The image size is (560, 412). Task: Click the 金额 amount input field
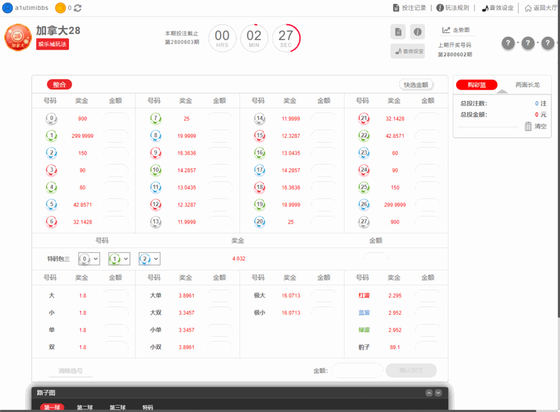pyautogui.click(x=357, y=370)
